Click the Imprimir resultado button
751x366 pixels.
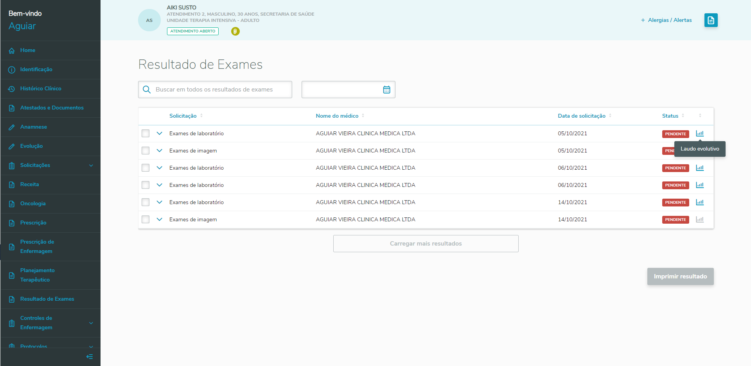[680, 276]
